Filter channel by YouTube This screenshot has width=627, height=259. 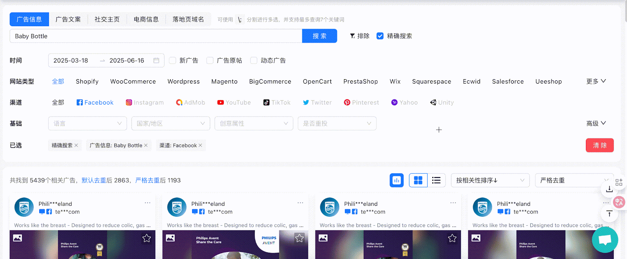click(234, 102)
